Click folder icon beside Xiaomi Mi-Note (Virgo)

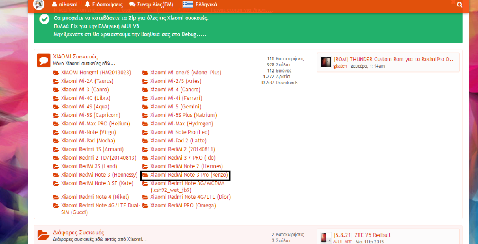click(x=56, y=132)
